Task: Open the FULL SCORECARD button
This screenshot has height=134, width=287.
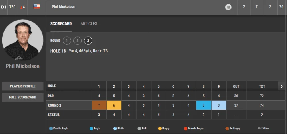Action: pos(23,97)
